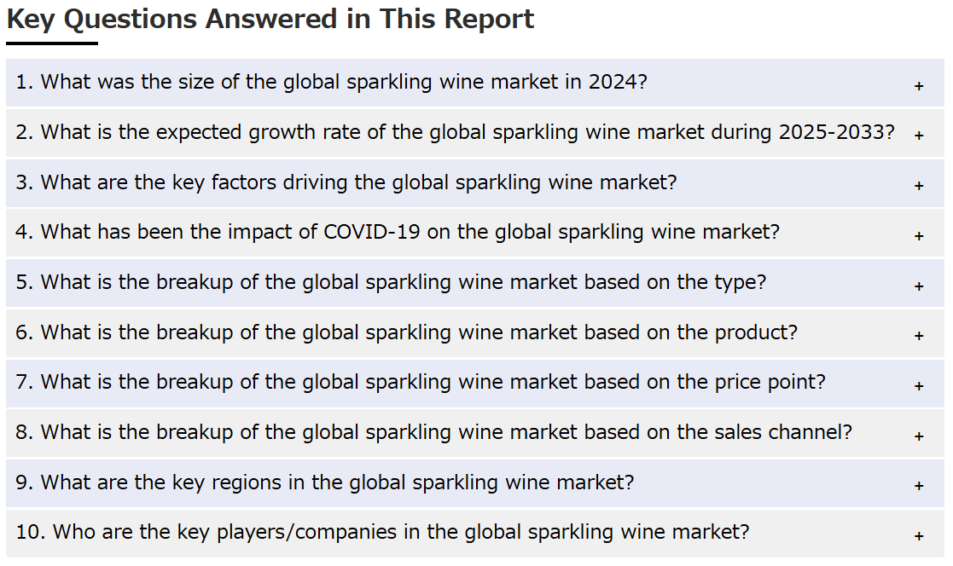Click plus icon for key players/companies question
Image resolution: width=953 pixels, height=566 pixels.
[918, 536]
